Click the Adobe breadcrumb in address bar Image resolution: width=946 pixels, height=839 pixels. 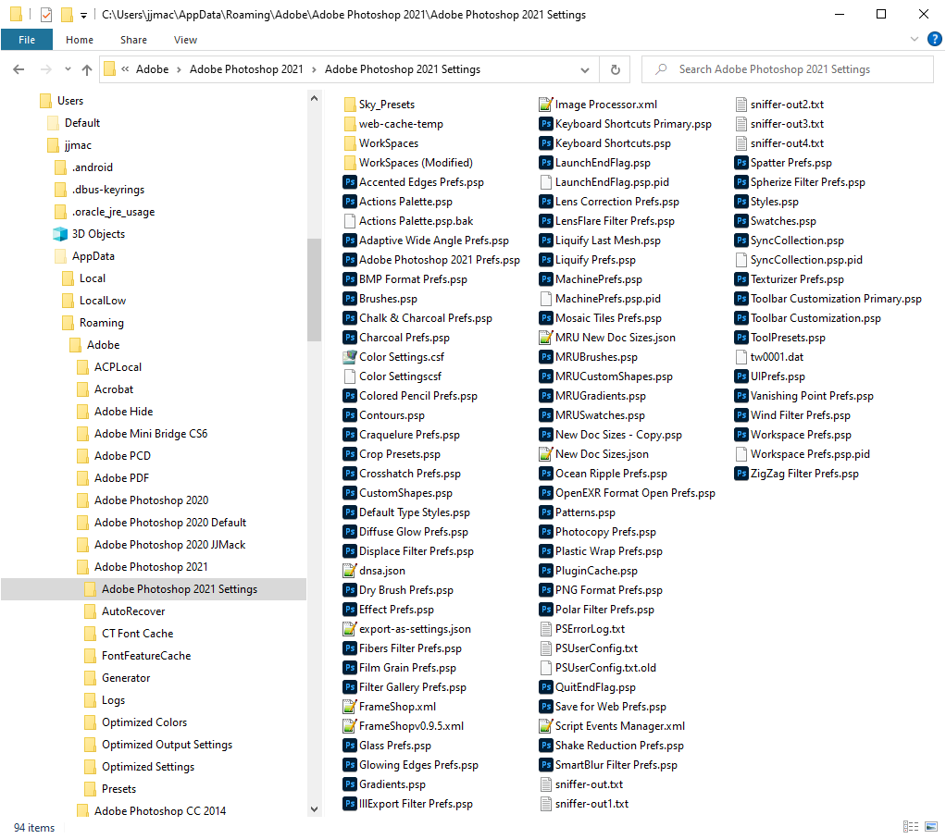[x=153, y=68]
